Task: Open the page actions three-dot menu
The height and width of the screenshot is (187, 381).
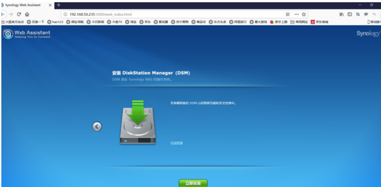Action: click(297, 14)
